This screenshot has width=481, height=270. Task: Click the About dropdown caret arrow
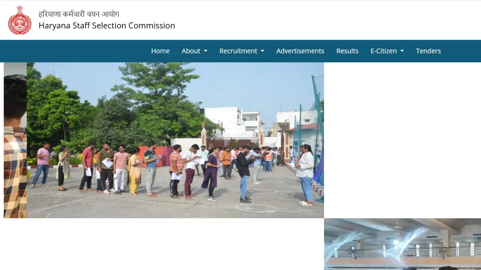click(x=206, y=51)
